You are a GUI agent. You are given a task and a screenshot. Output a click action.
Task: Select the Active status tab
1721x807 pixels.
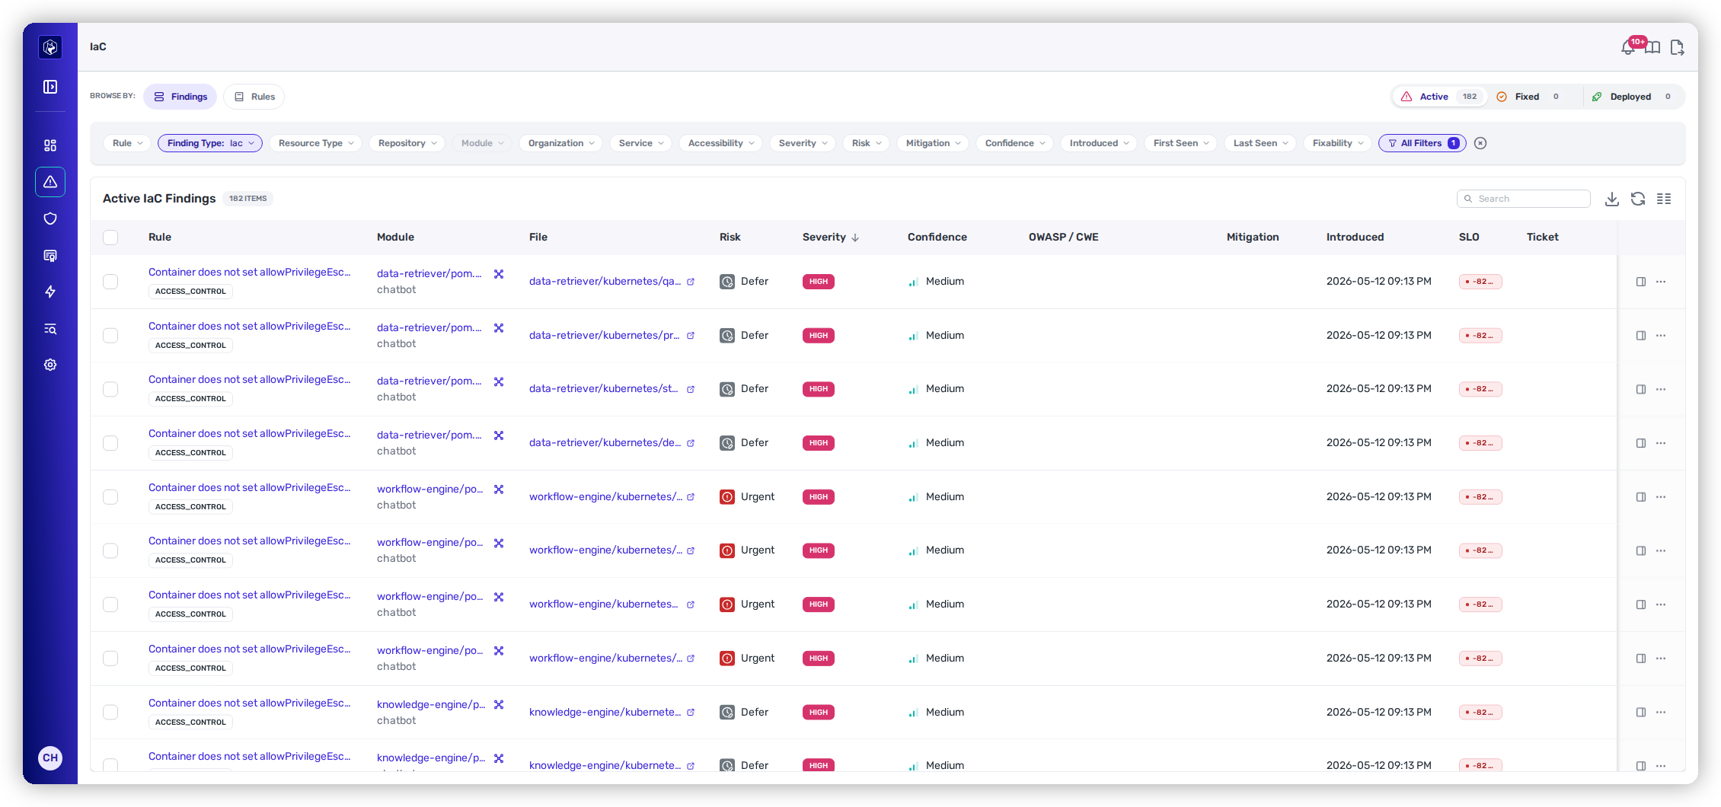coord(1439,97)
